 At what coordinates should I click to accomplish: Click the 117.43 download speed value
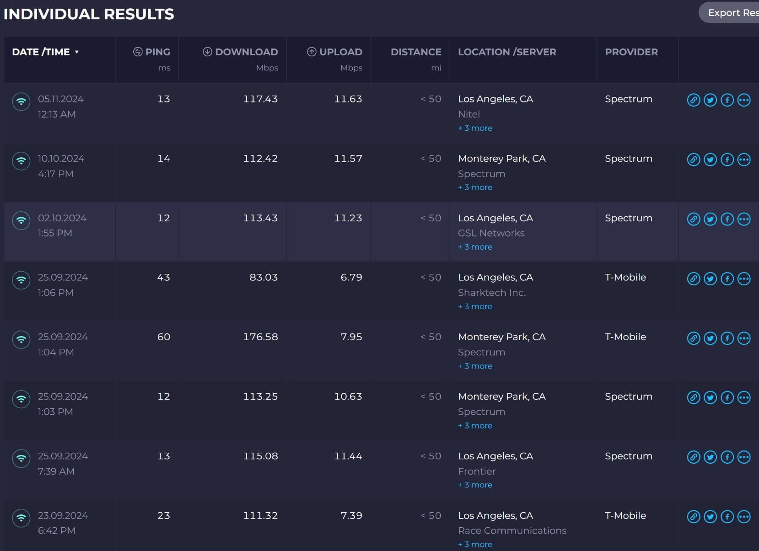(260, 99)
